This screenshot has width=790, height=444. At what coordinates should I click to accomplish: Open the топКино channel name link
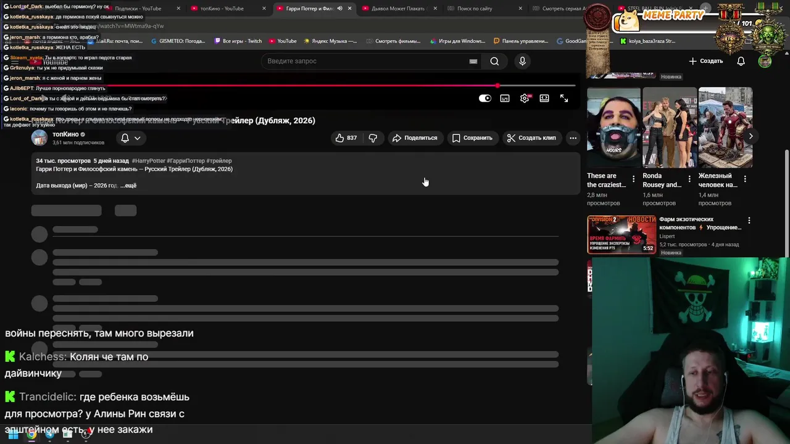coord(65,134)
